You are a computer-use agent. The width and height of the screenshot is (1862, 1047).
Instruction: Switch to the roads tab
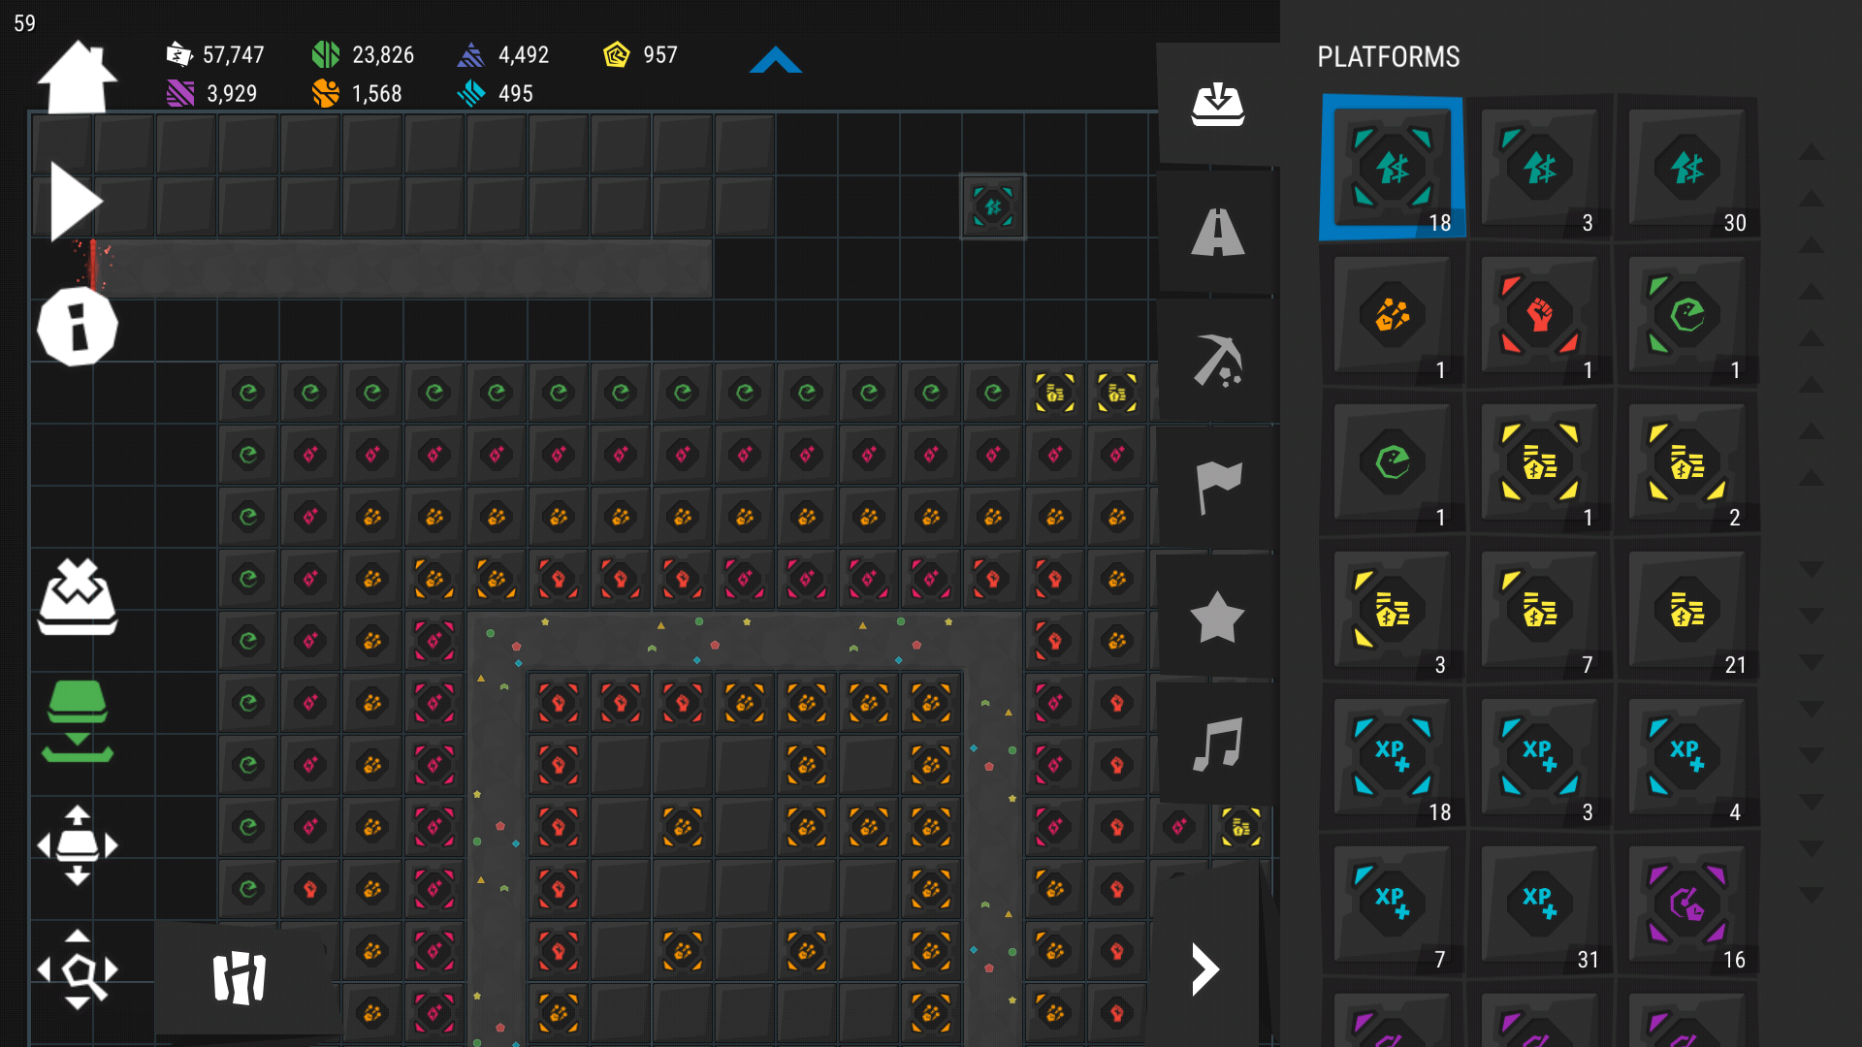click(1217, 233)
